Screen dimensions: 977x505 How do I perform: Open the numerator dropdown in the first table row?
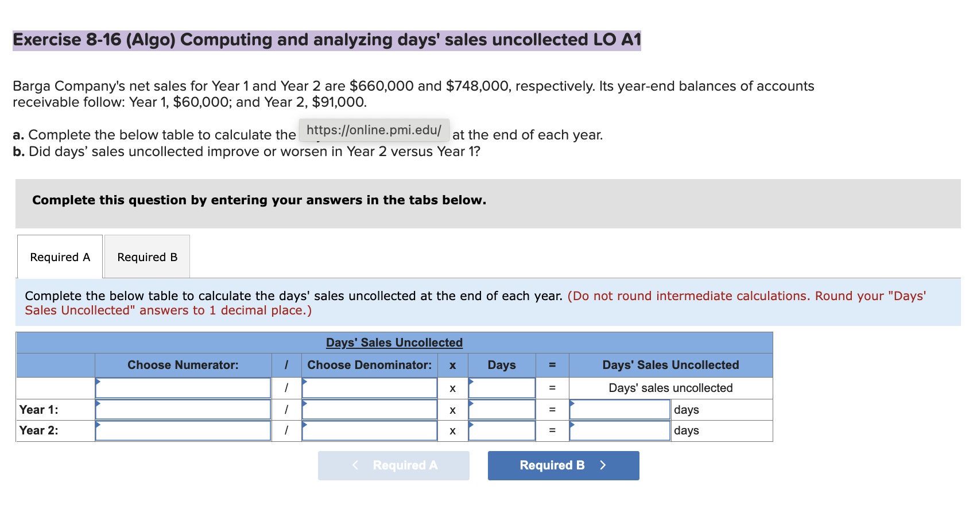pyautogui.click(x=183, y=388)
